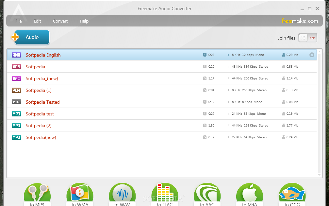Open the Convert menu
The image size is (329, 206).
60,21
